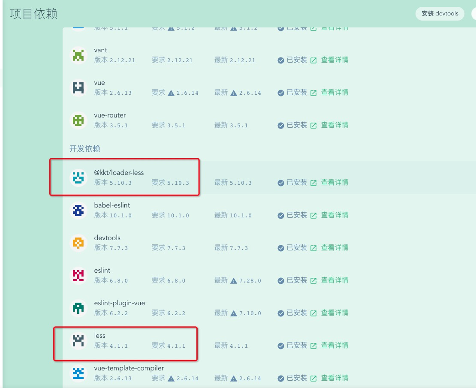Click the vant package icon
Viewport: 476px width, 388px height.
point(77,55)
